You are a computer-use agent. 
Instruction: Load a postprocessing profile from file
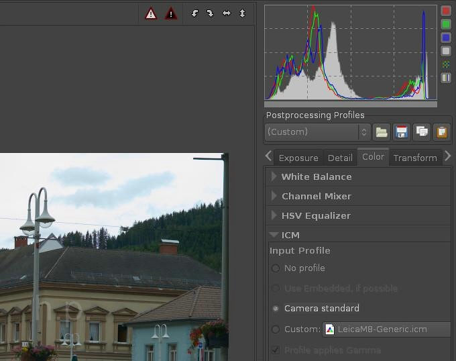[382, 132]
